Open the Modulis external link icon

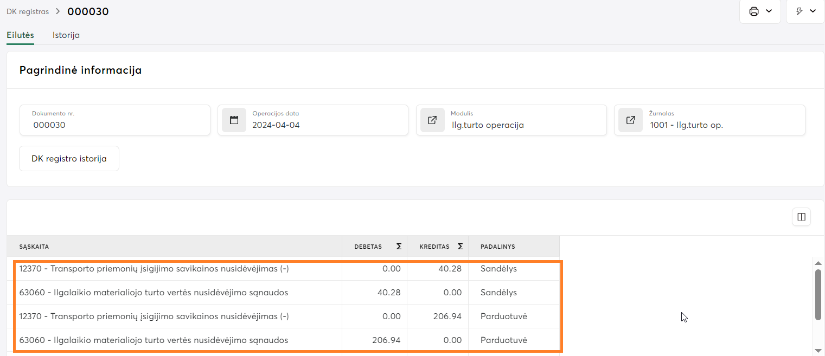click(432, 120)
